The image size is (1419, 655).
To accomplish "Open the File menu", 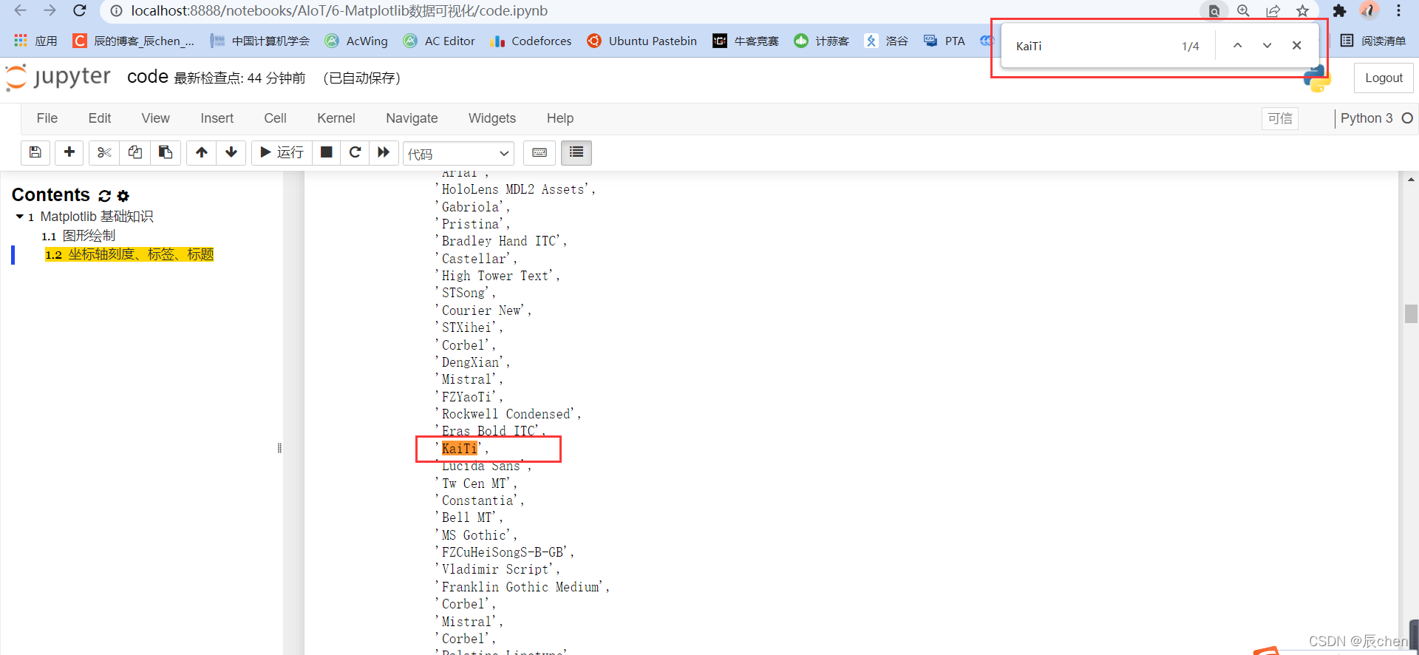I will click(x=47, y=118).
